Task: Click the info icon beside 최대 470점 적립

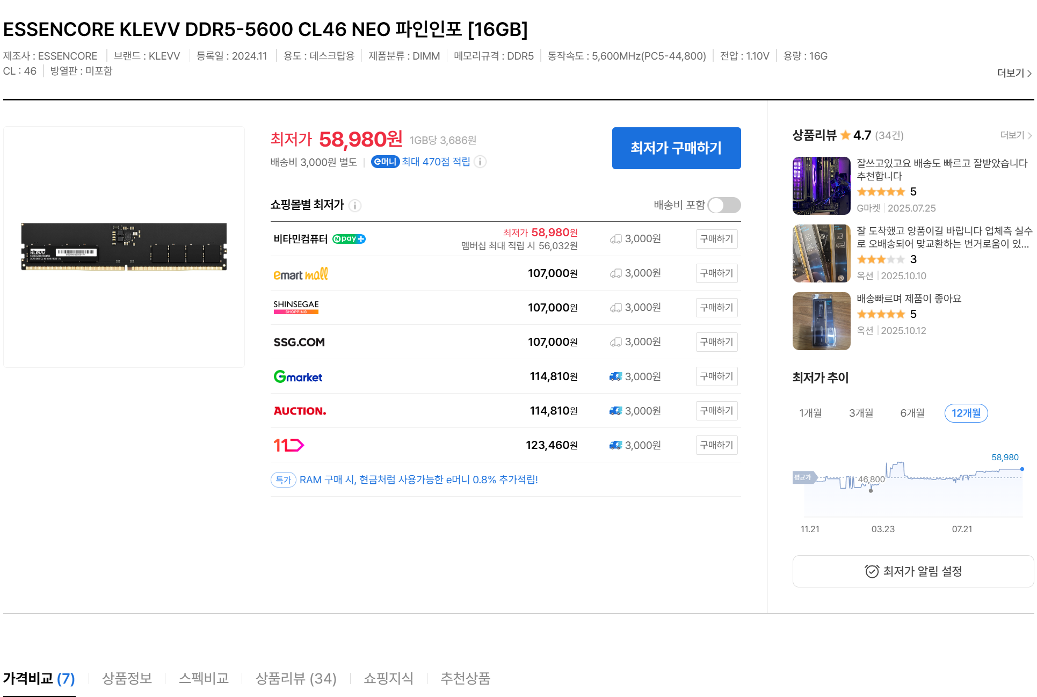Action: coord(481,162)
